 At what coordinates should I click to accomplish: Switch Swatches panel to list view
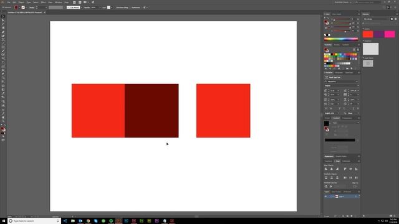point(354,50)
